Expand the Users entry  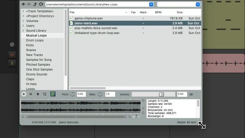click(23, 26)
